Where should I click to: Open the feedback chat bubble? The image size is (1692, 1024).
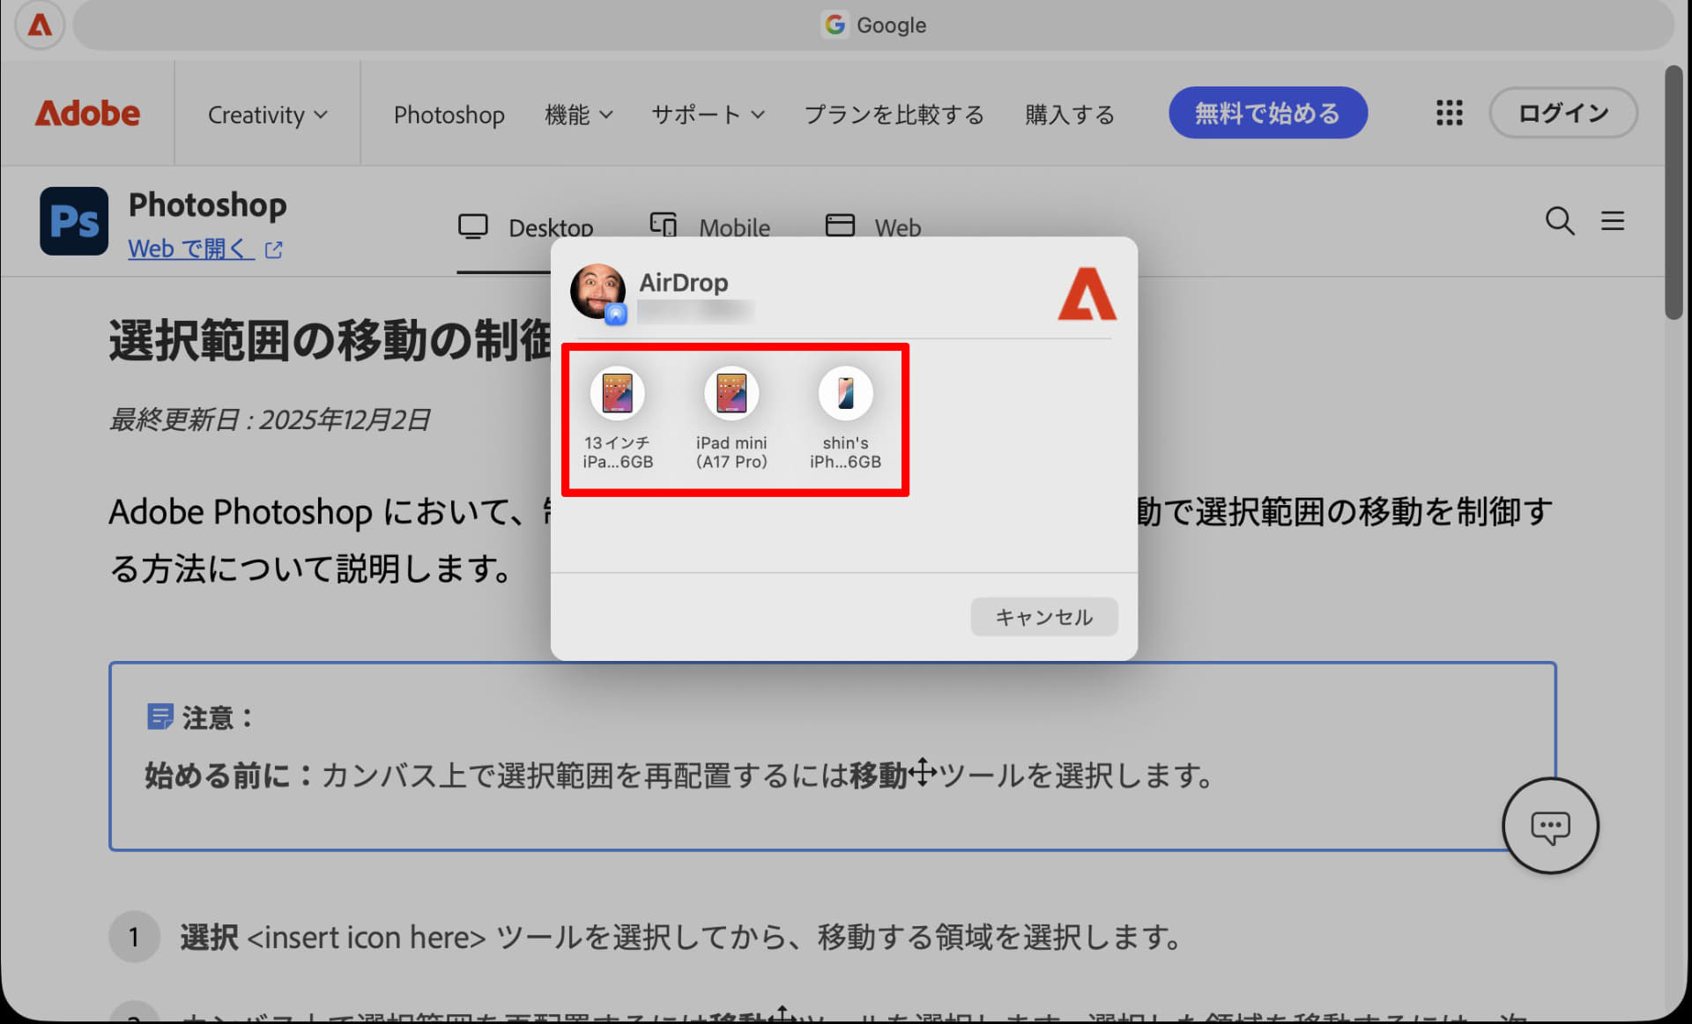(1550, 827)
